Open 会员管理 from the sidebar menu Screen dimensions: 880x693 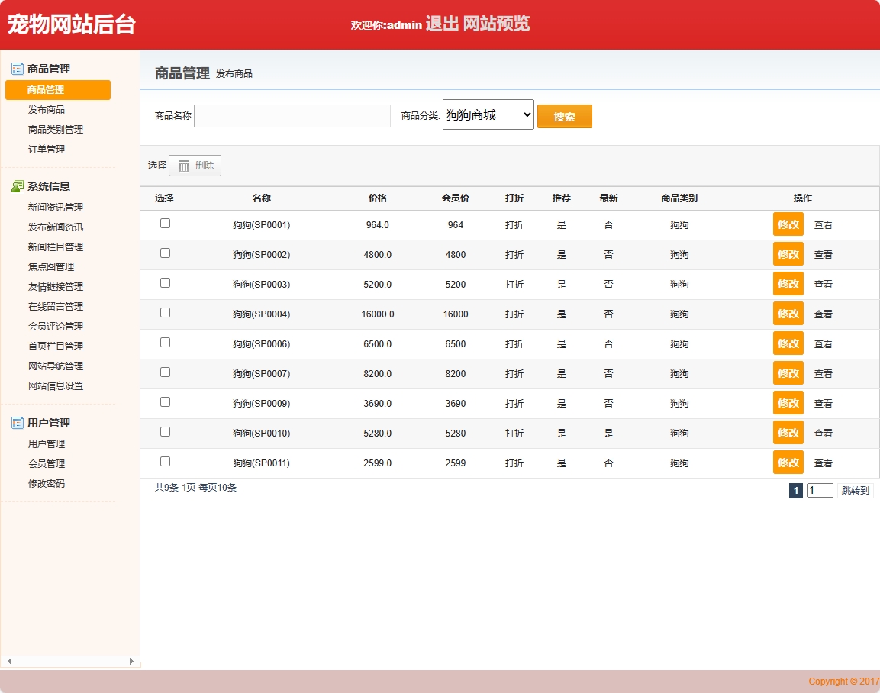pyautogui.click(x=47, y=464)
